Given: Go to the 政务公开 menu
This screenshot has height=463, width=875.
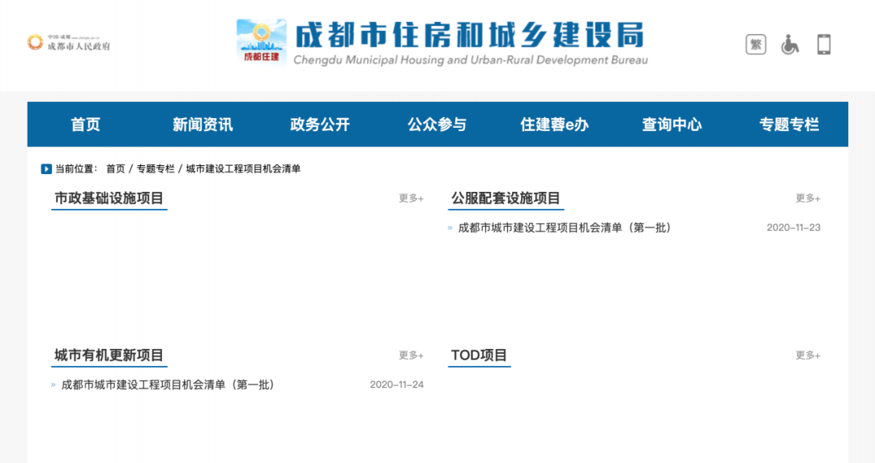Looking at the screenshot, I should [320, 125].
